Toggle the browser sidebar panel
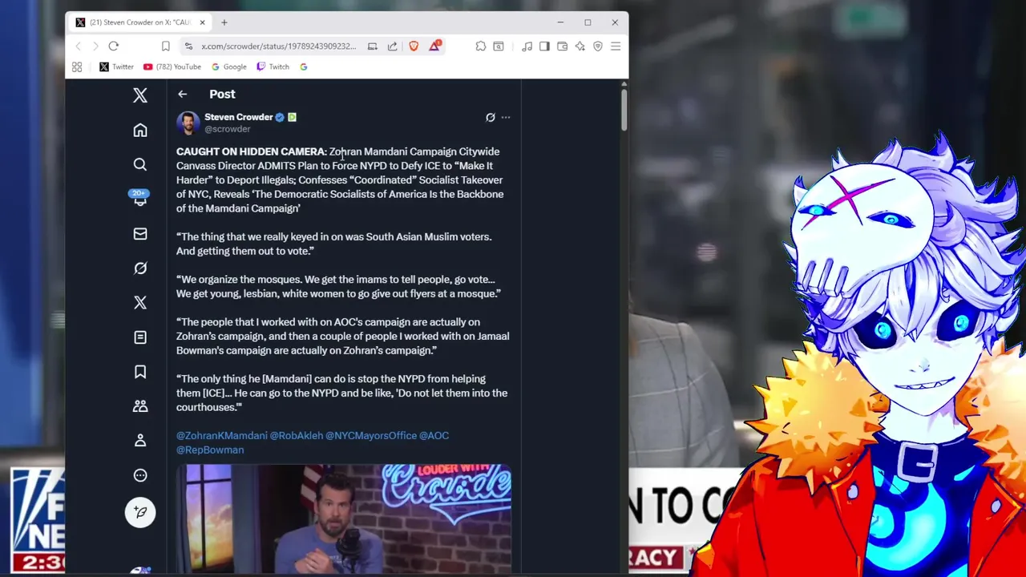The image size is (1026, 577). (544, 46)
